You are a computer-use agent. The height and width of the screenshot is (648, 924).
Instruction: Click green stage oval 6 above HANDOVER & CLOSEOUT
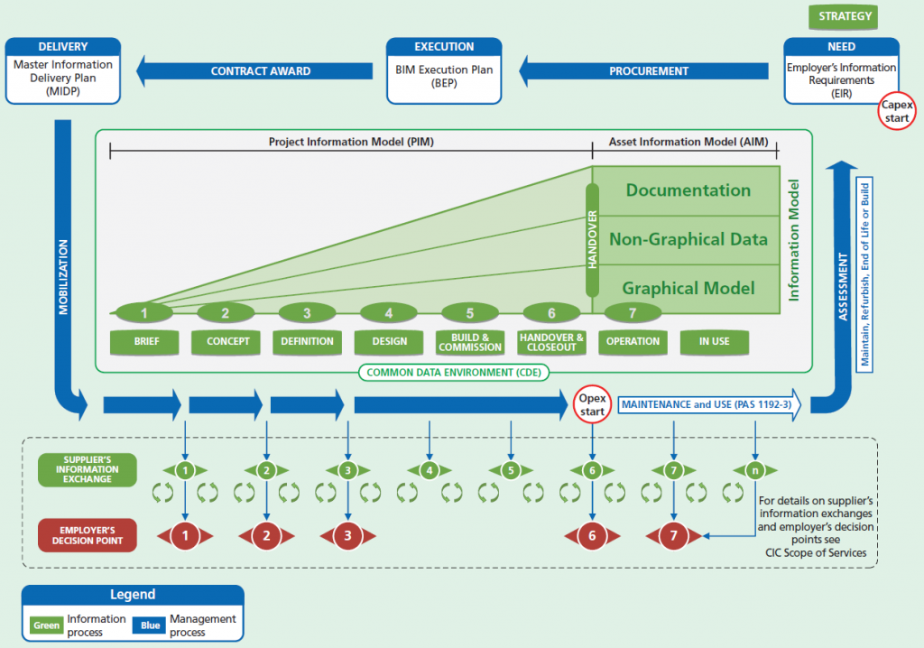coord(551,312)
